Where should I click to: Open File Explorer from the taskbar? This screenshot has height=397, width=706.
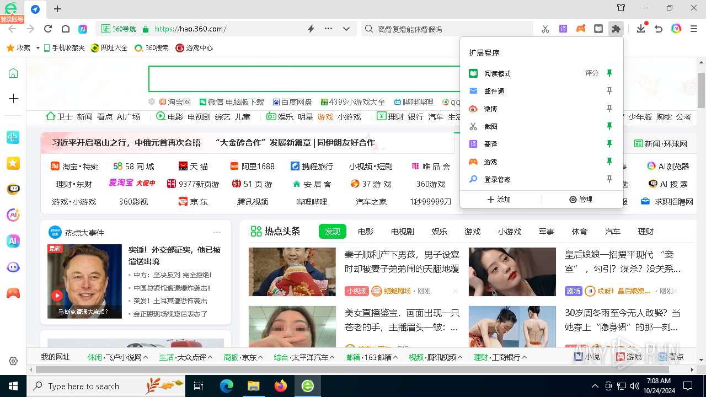(254, 386)
